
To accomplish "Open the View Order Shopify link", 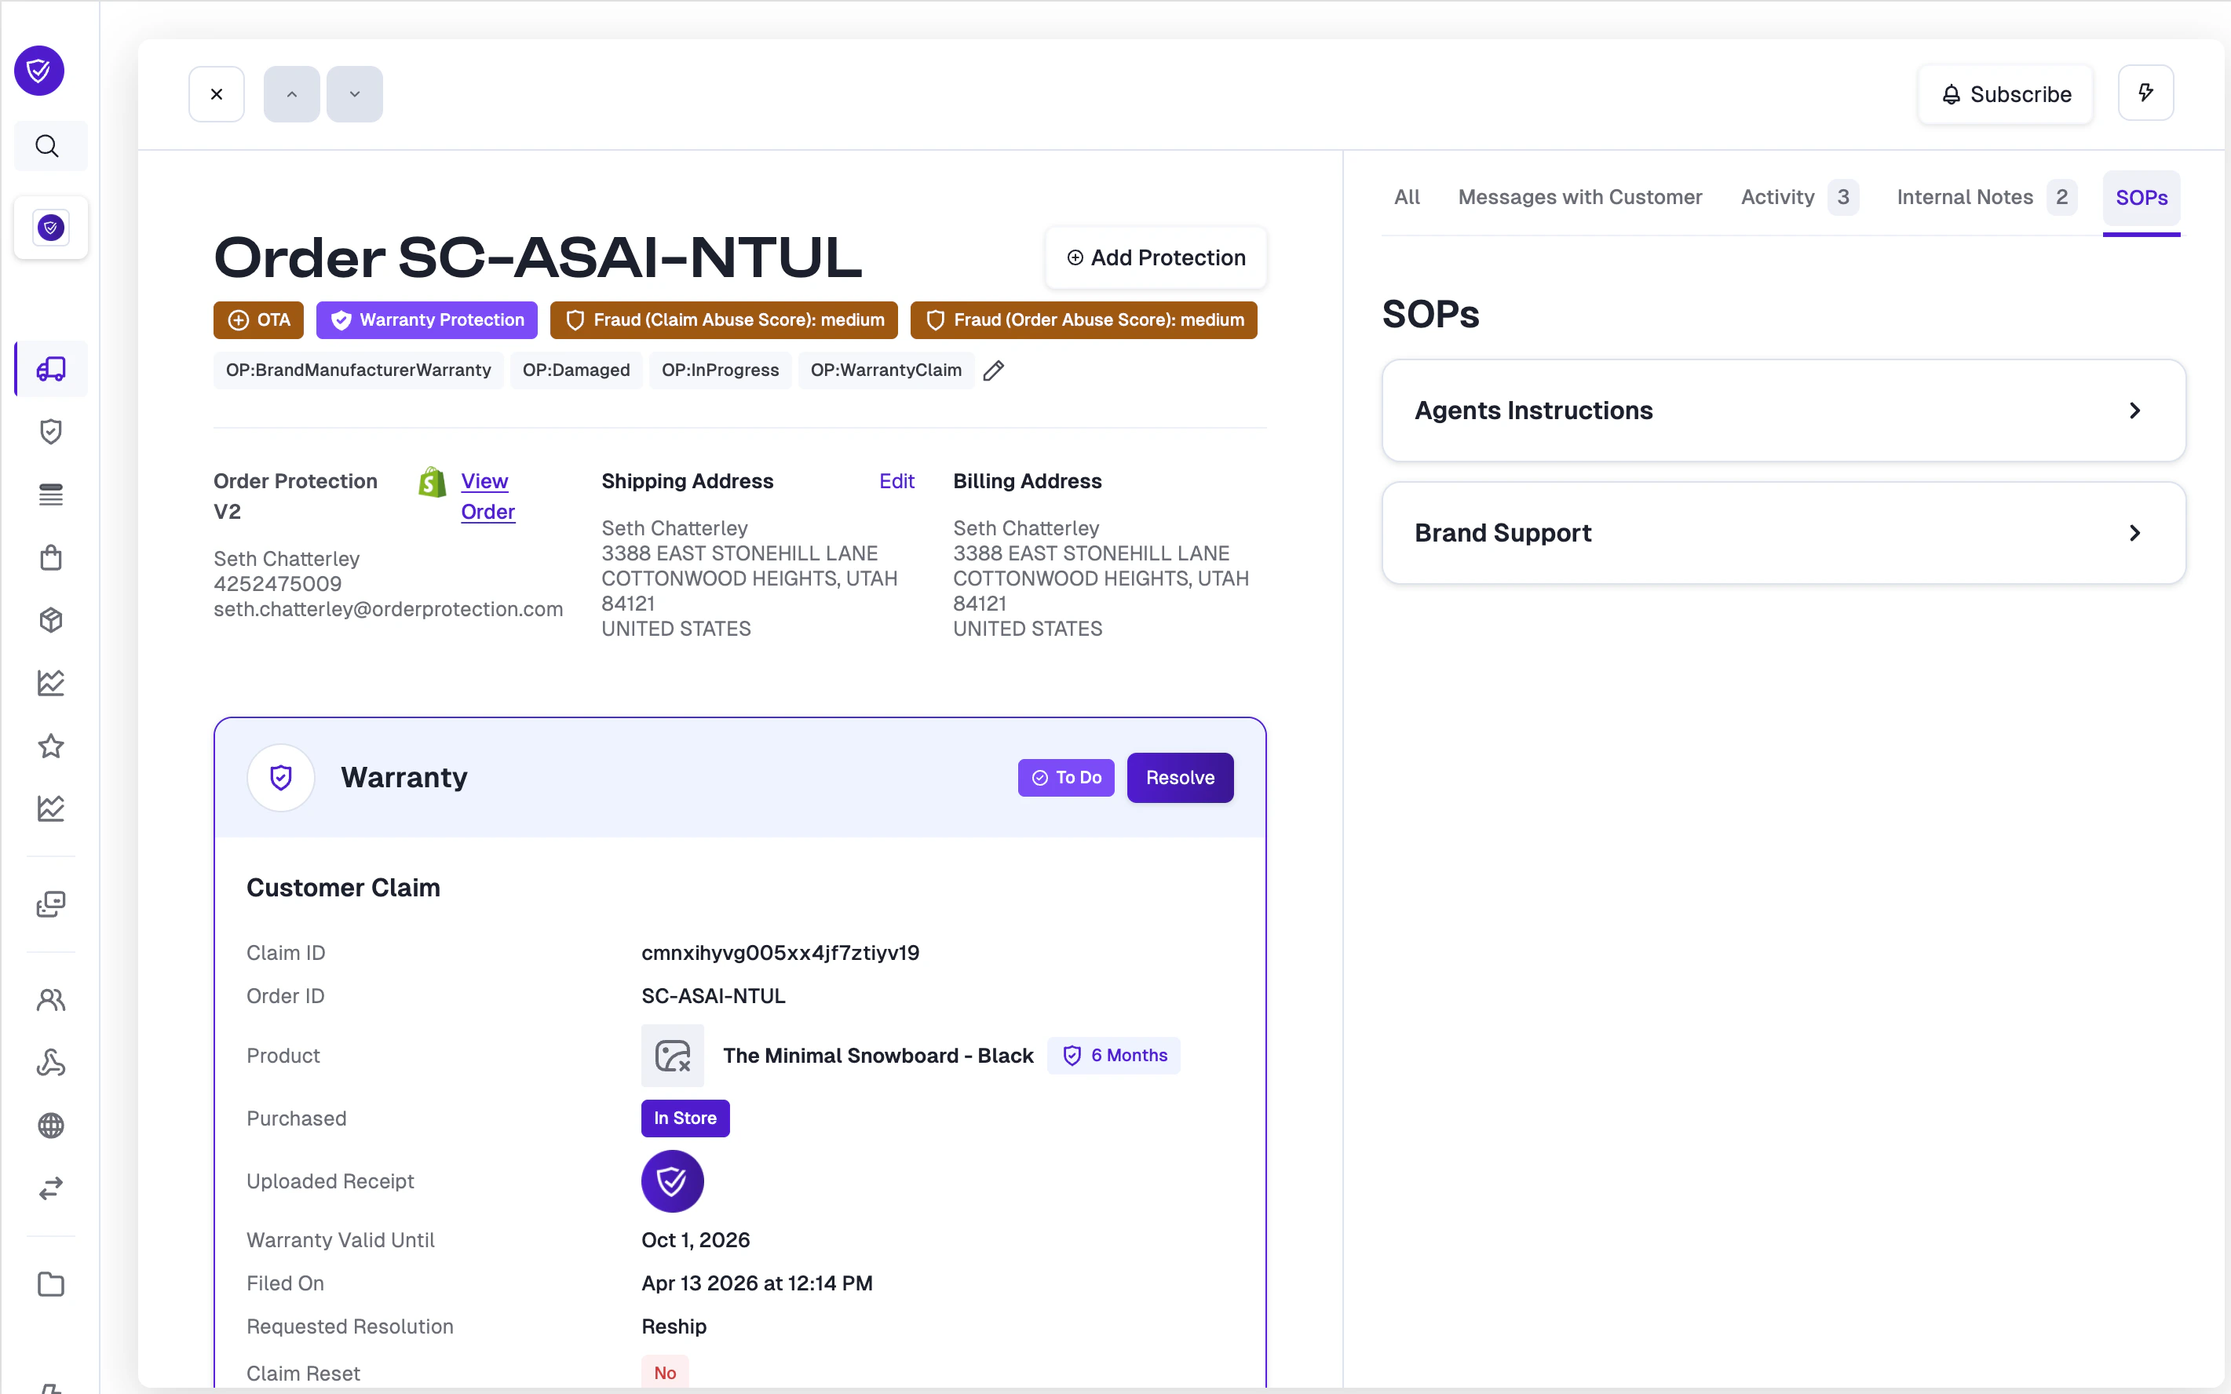I will pos(487,496).
